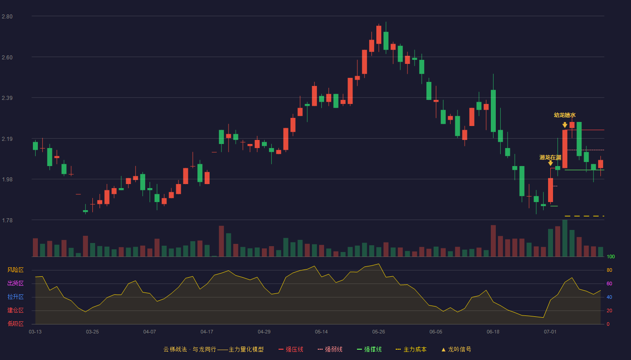This screenshot has width=631, height=360.
Task: Select the 出货区 zone label
Action: 15,283
